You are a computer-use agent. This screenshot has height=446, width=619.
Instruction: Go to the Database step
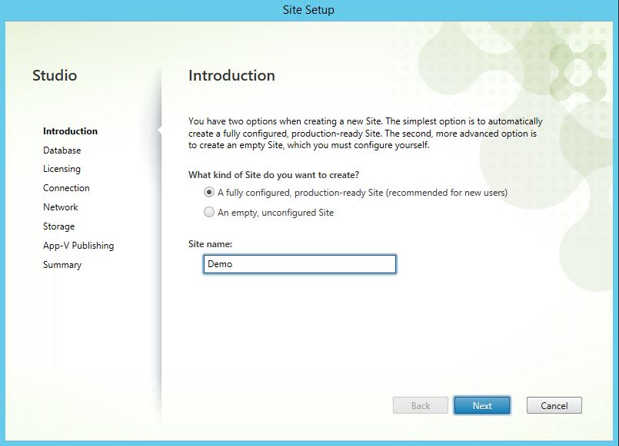62,150
